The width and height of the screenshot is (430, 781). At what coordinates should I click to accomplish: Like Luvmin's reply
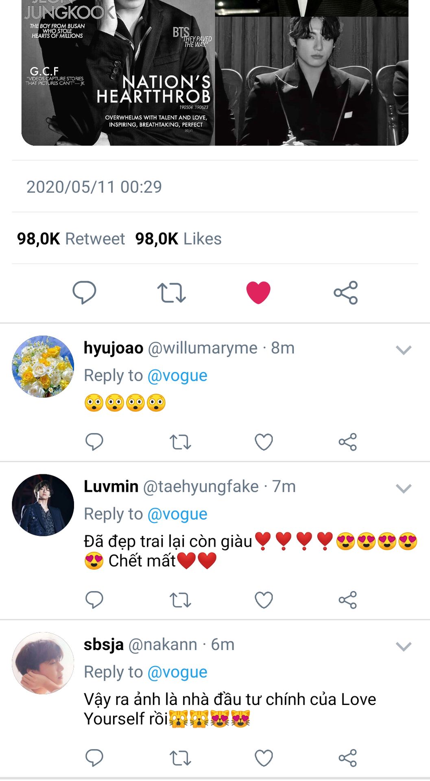264,600
